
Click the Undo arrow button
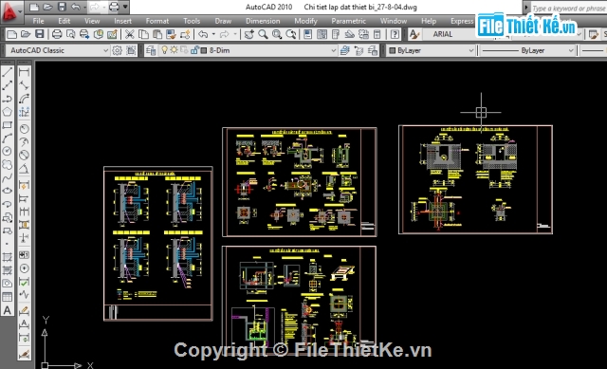click(203, 34)
